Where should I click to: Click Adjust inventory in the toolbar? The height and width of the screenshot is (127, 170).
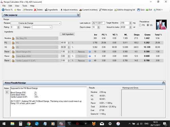point(69,10)
